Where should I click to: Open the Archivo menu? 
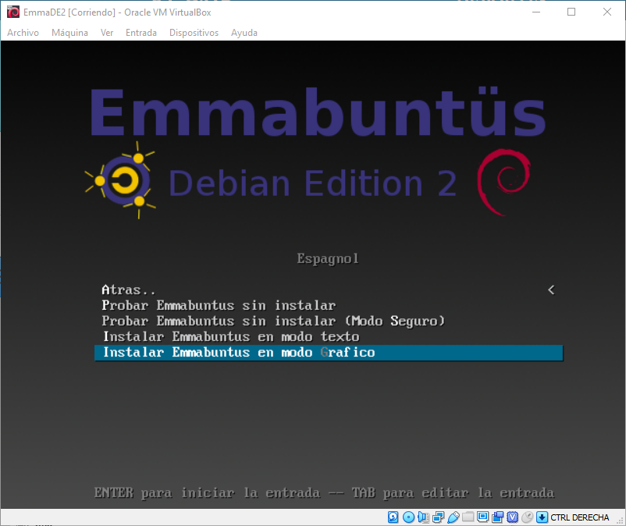[x=23, y=33]
